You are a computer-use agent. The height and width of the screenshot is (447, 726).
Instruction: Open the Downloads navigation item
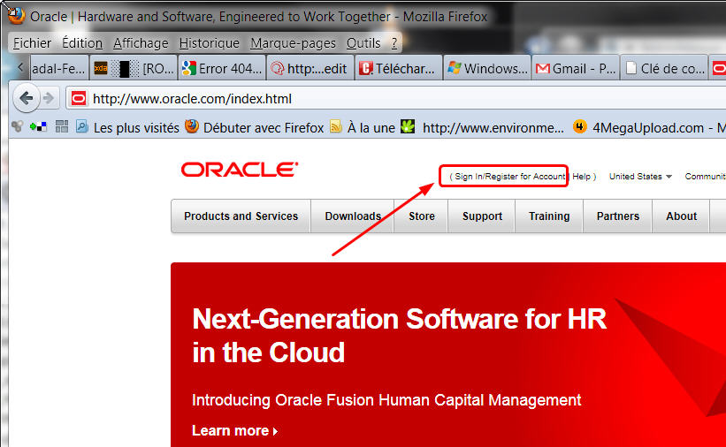(353, 216)
